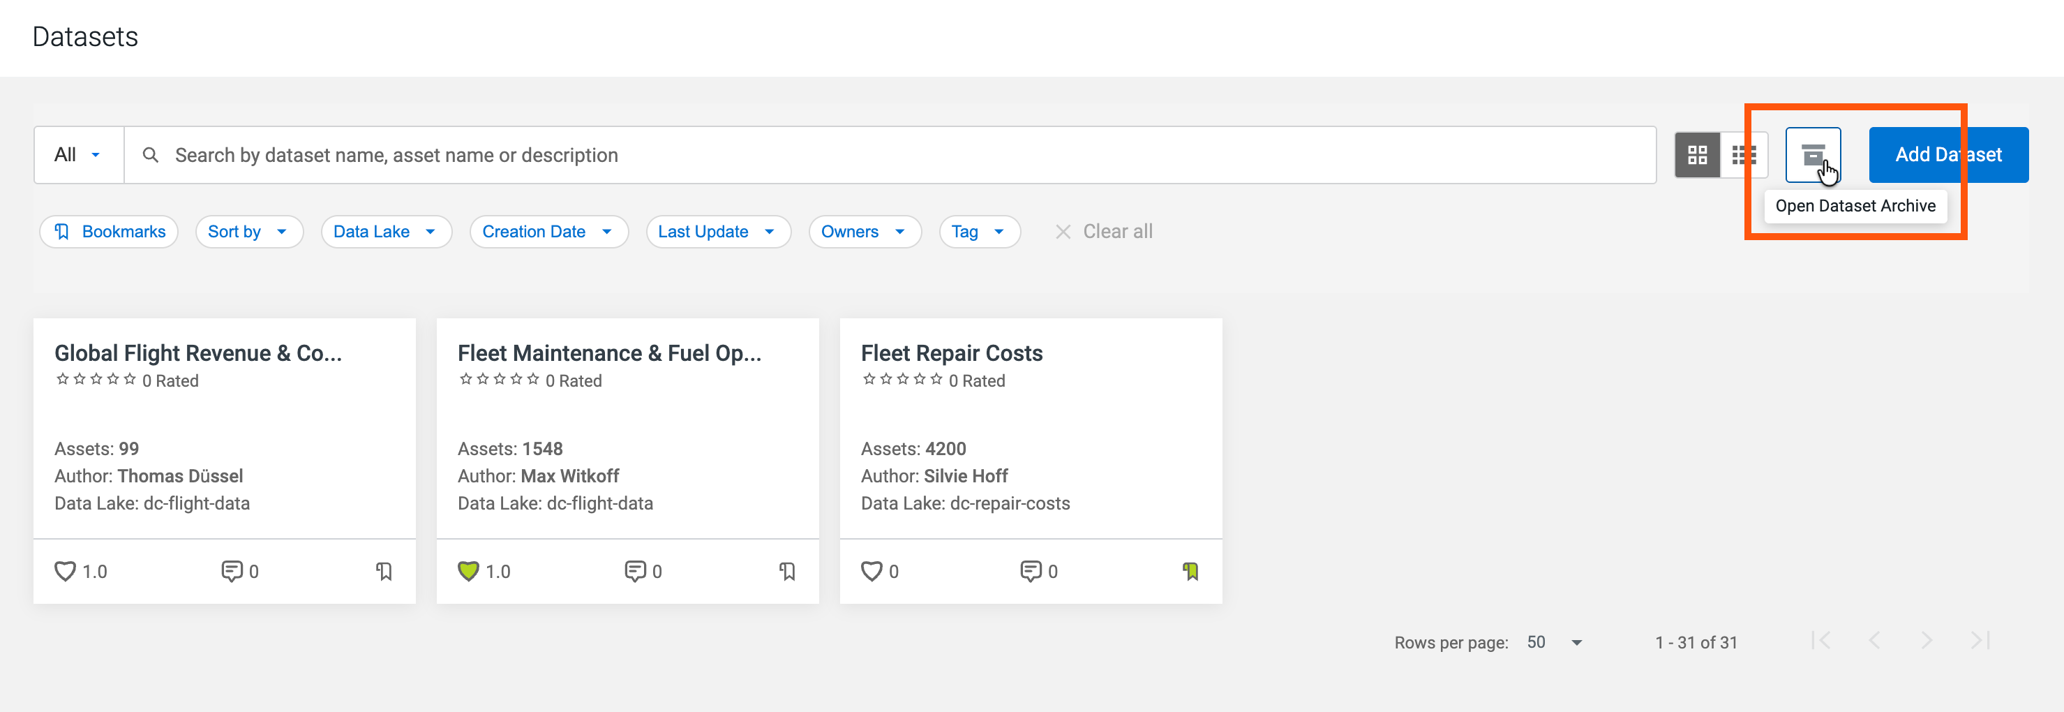Switch to grid card view
Viewport: 2064px width, 712px height.
coord(1697,155)
